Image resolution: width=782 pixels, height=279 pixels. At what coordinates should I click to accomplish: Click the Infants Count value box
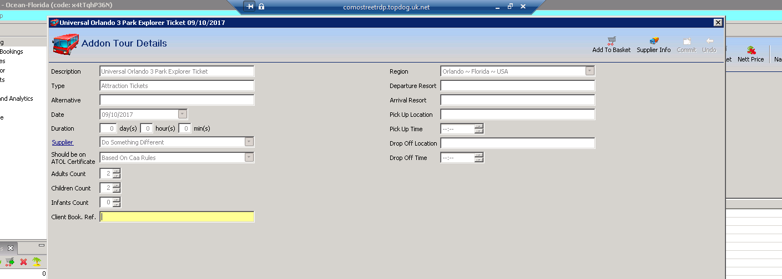click(x=106, y=203)
